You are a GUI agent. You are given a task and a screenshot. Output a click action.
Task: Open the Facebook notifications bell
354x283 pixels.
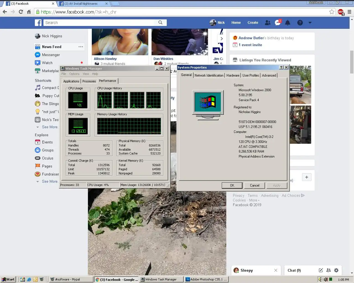[288, 23]
